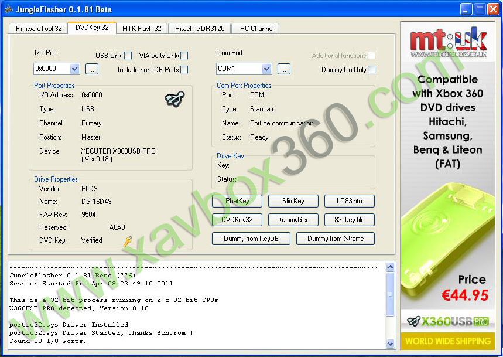This screenshot has height=357, width=503.
Task: Click the browse button next to Com Port
Action: coord(284,69)
